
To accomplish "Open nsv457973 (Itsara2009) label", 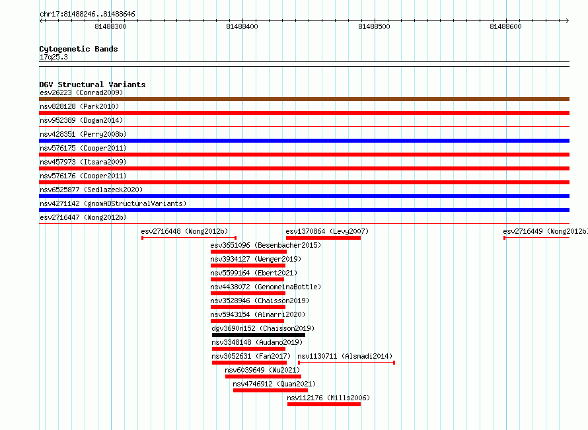I will coord(83,162).
